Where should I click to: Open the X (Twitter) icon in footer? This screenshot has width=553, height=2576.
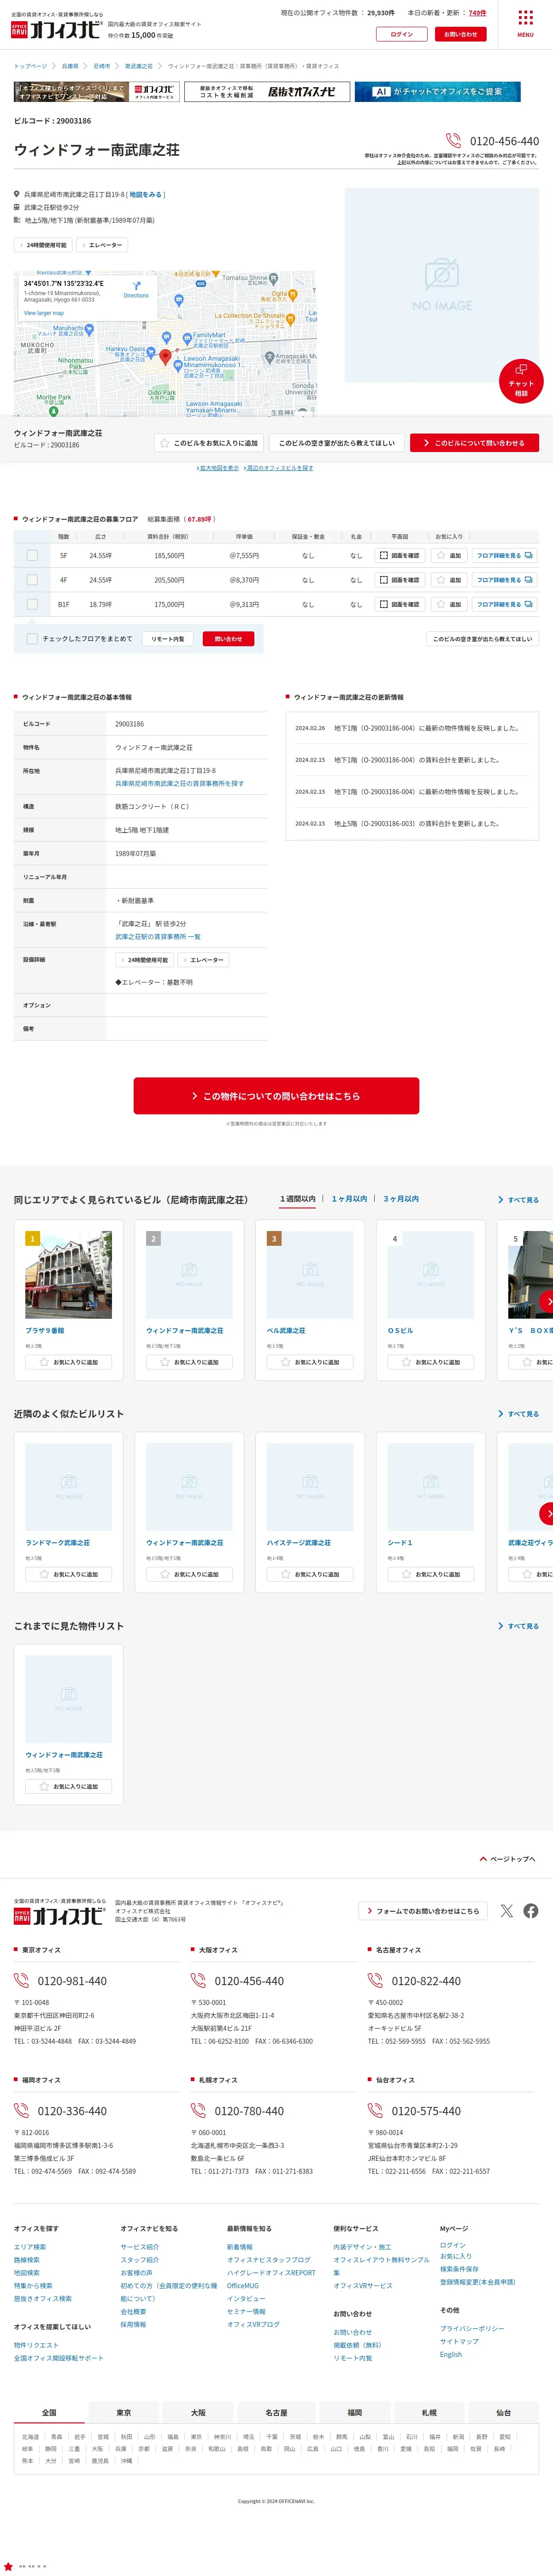point(507,1911)
